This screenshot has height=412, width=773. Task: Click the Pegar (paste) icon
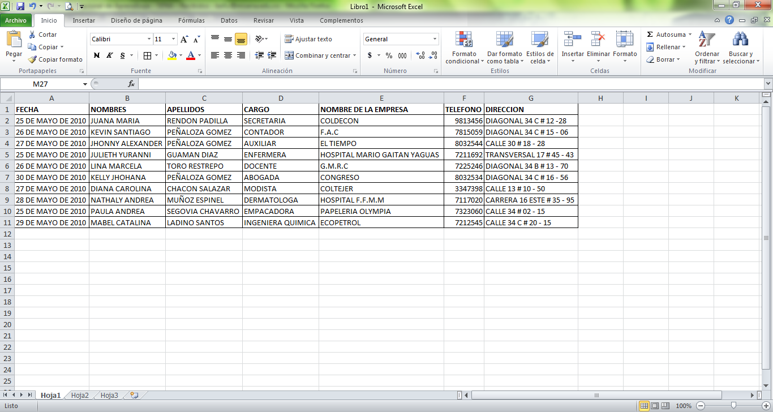point(14,40)
